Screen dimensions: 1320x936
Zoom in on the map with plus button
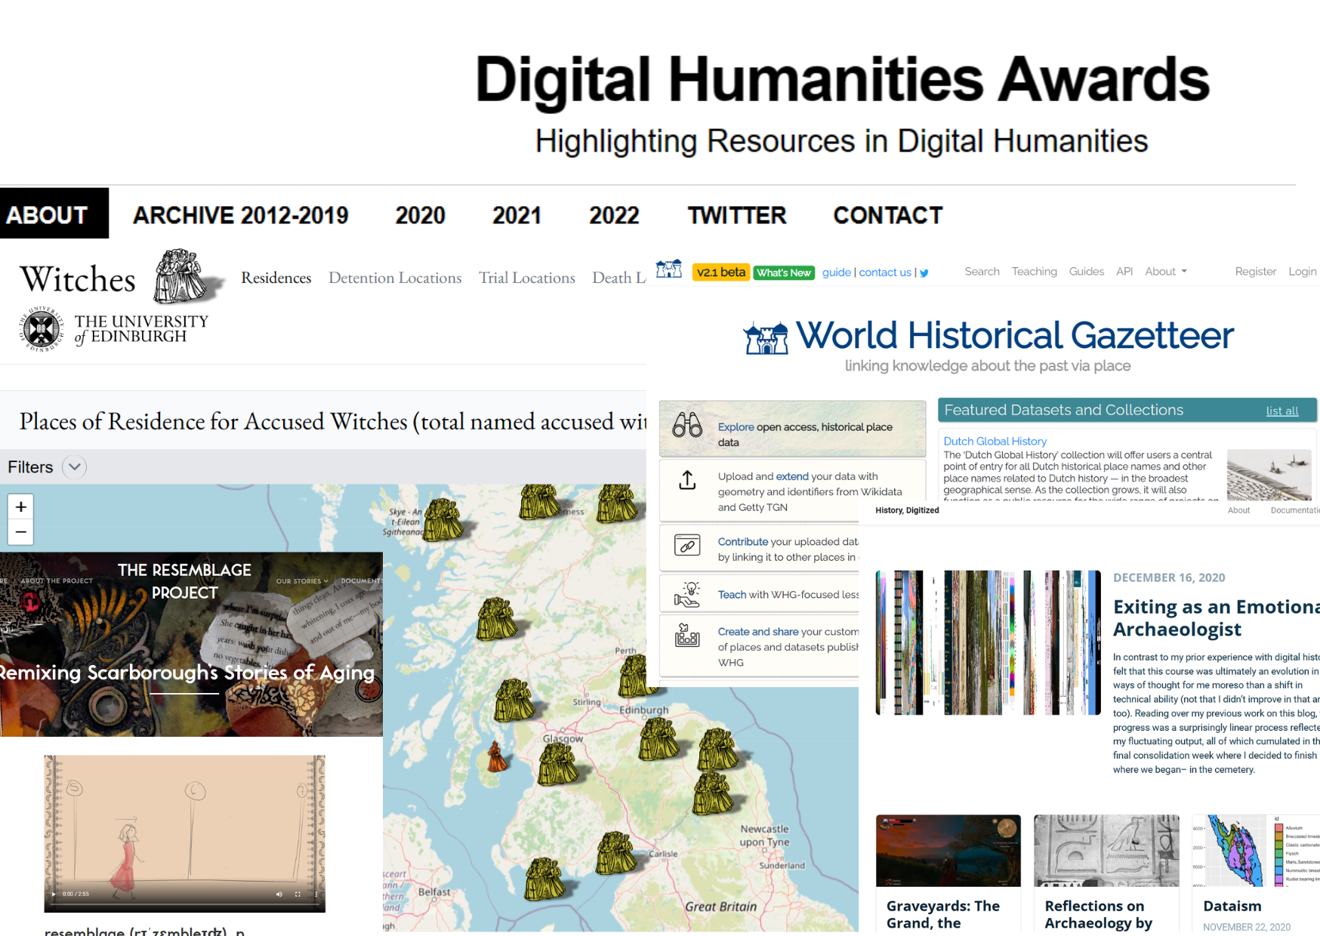(21, 506)
